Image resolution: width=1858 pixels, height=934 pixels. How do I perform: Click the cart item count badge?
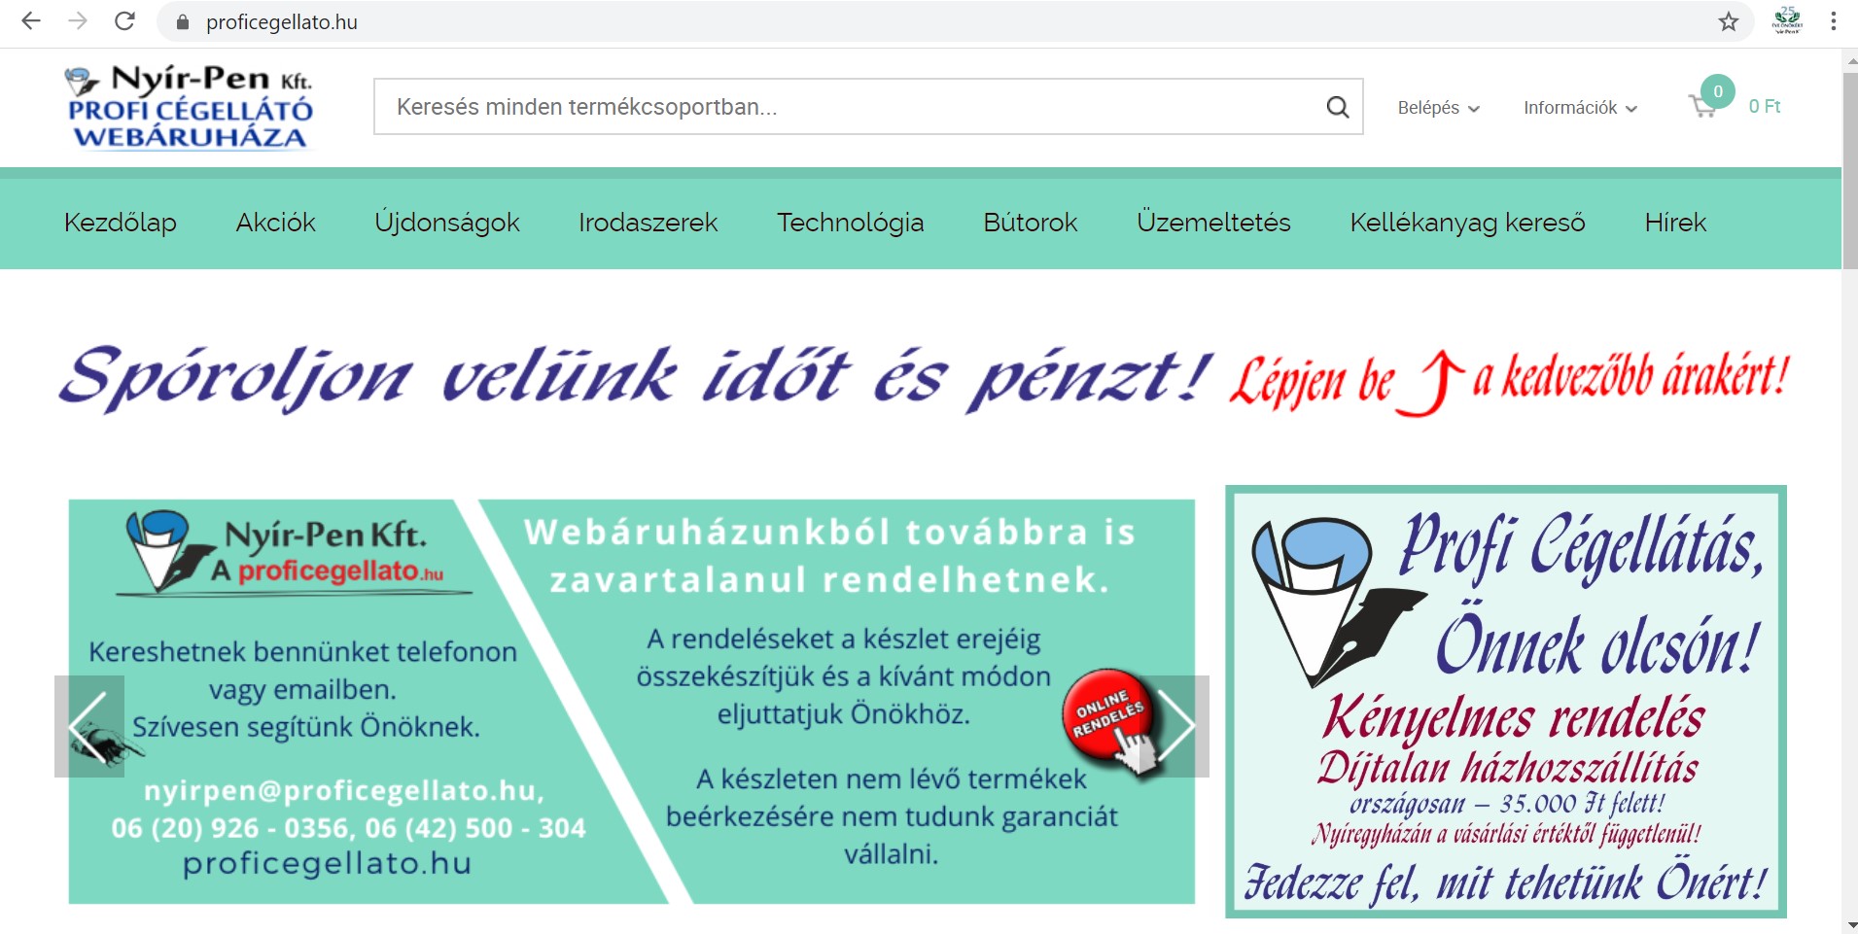[1718, 91]
